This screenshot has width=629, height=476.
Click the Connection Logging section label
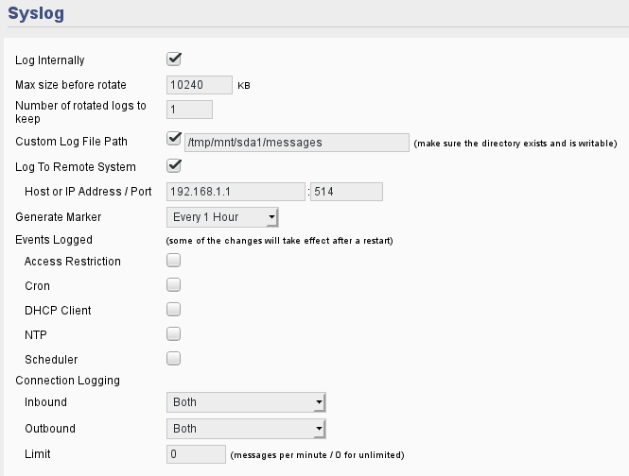click(67, 381)
